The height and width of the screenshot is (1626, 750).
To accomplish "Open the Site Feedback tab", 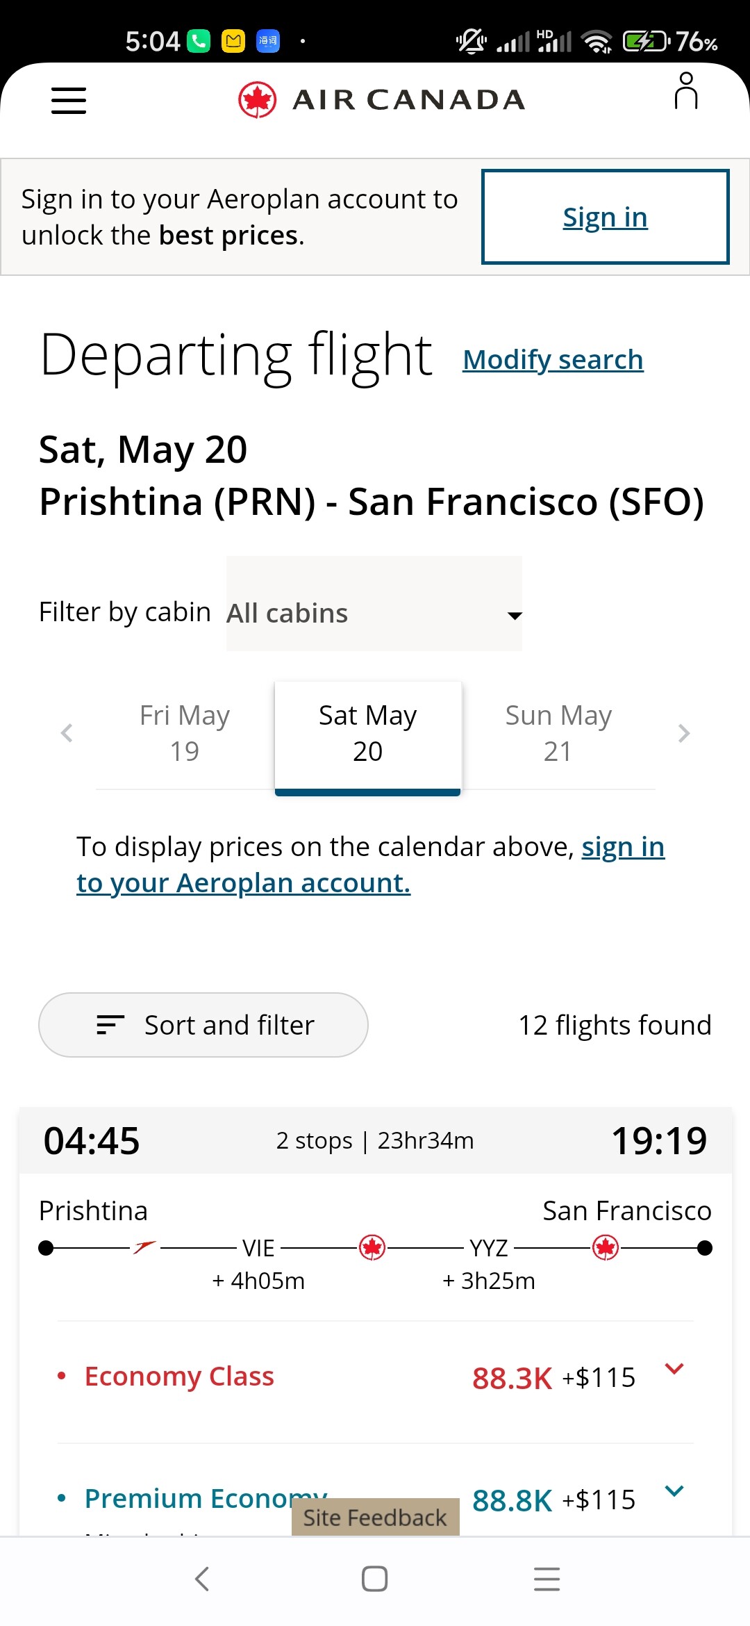I will [x=375, y=1518].
